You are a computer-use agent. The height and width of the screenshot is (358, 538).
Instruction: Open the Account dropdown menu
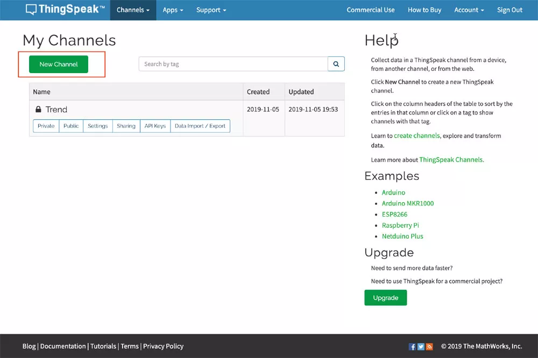(x=469, y=10)
